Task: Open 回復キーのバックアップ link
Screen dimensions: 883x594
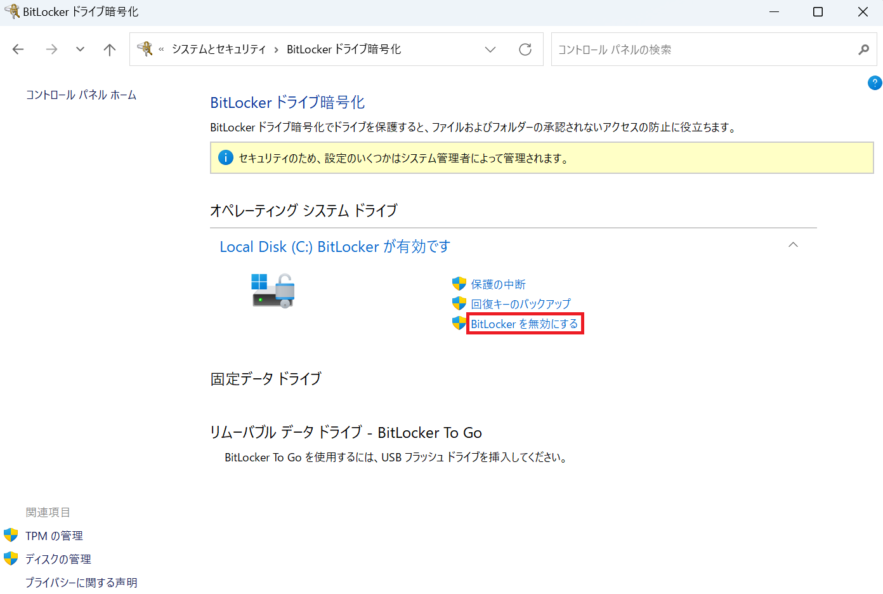Action: click(x=521, y=304)
